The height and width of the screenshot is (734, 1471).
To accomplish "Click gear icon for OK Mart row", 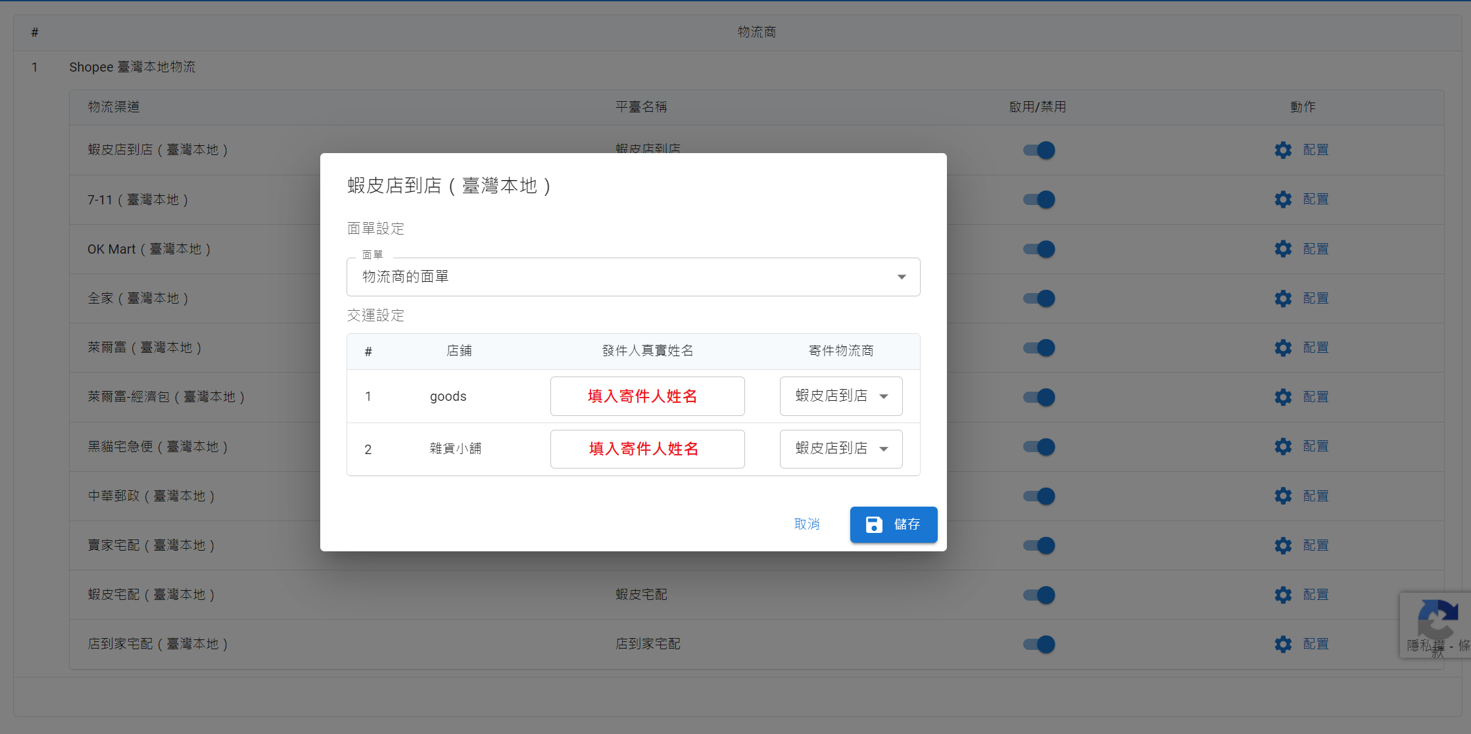I will coord(1283,248).
